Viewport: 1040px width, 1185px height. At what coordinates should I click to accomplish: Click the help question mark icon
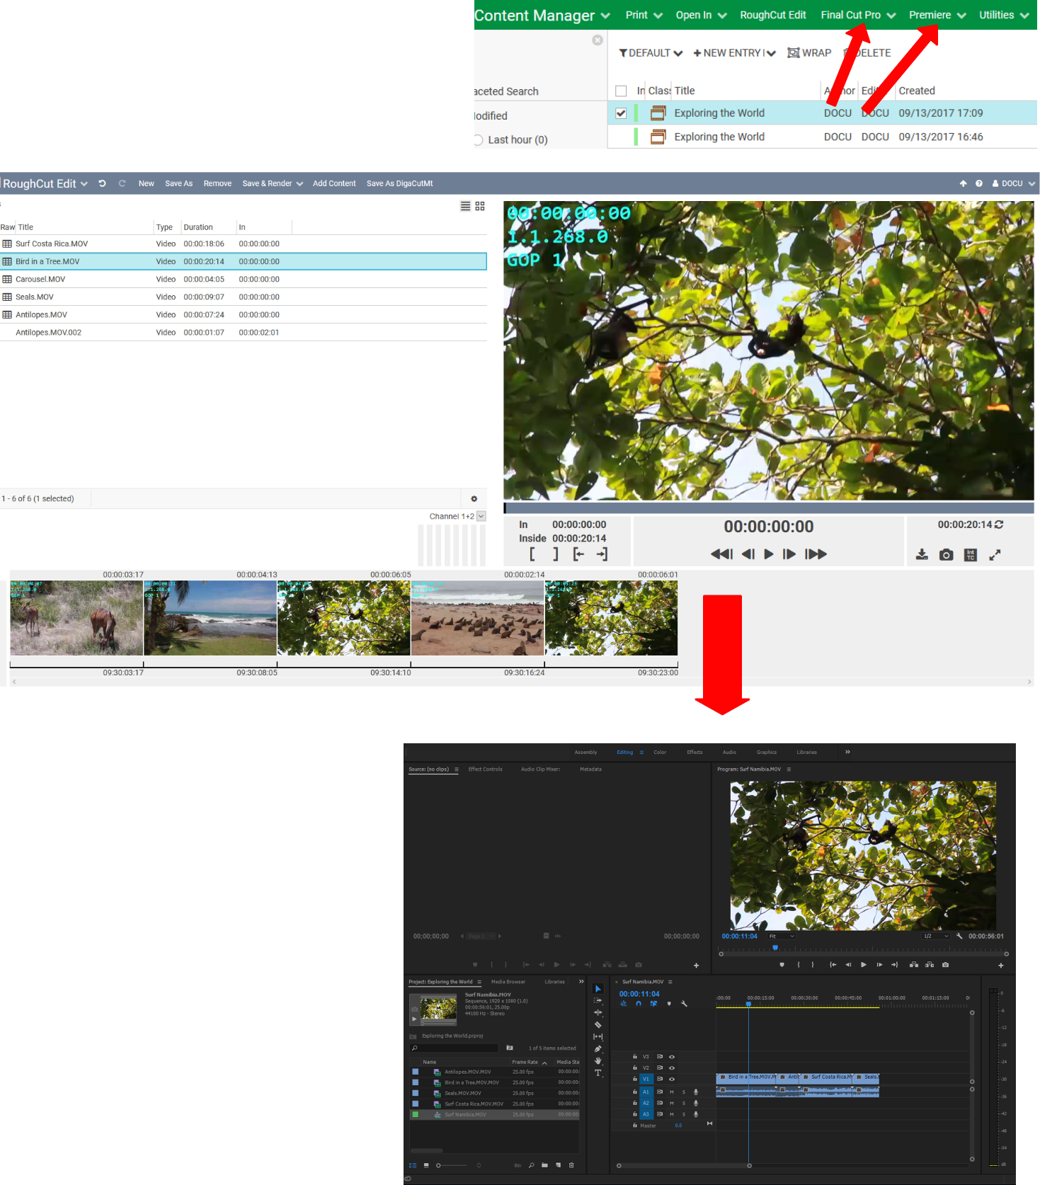pos(979,183)
